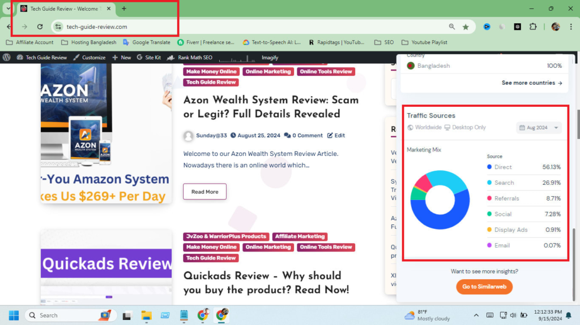Open the weather widget showing 81°F
The width and height of the screenshot is (580, 325).
427,315
